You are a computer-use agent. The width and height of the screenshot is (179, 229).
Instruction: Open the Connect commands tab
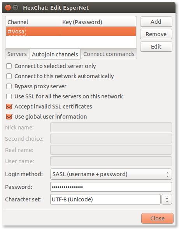click(109, 54)
